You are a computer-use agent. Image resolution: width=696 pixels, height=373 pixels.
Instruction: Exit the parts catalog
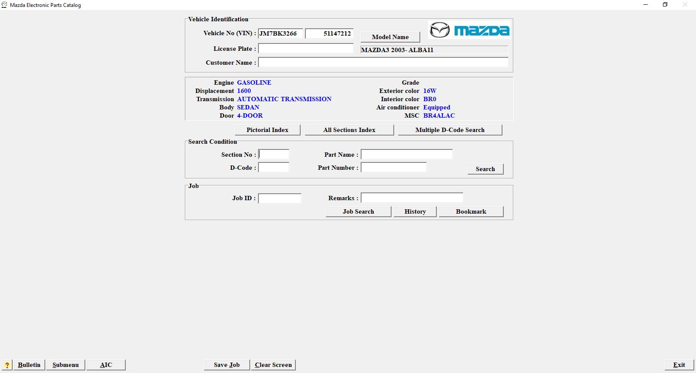(679, 365)
